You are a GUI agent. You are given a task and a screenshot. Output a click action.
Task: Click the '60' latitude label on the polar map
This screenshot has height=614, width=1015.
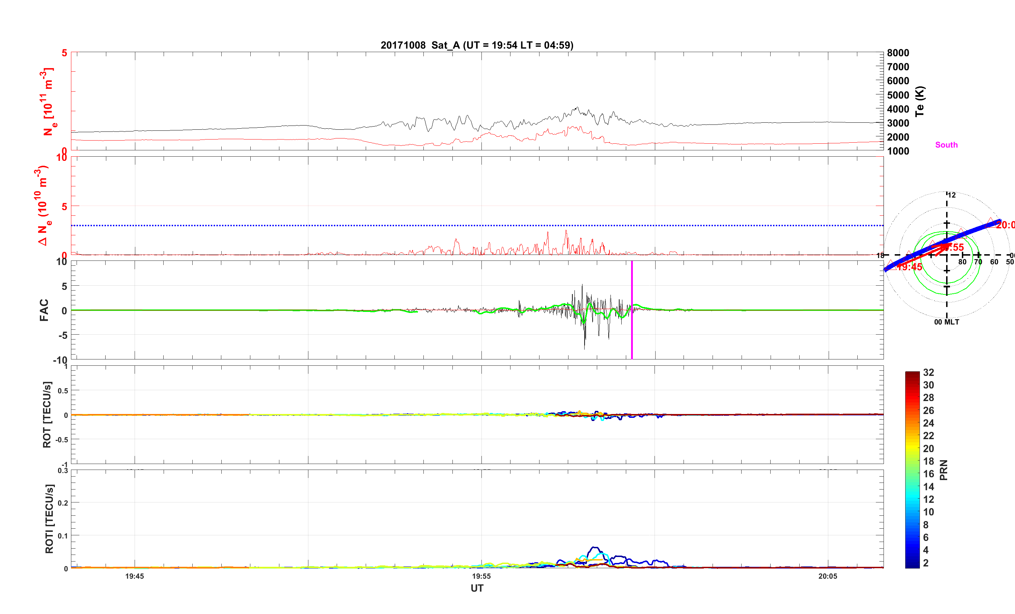[x=994, y=262]
